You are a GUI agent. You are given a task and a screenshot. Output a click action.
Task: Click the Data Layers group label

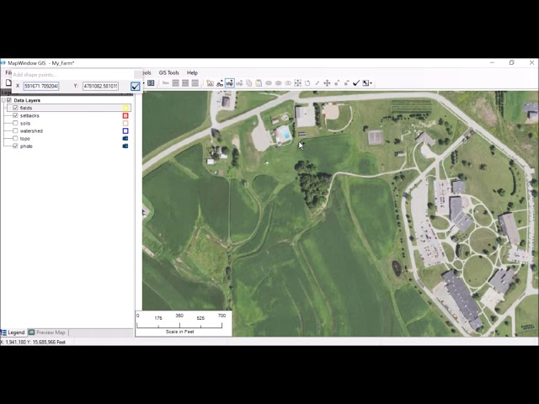[x=27, y=100]
